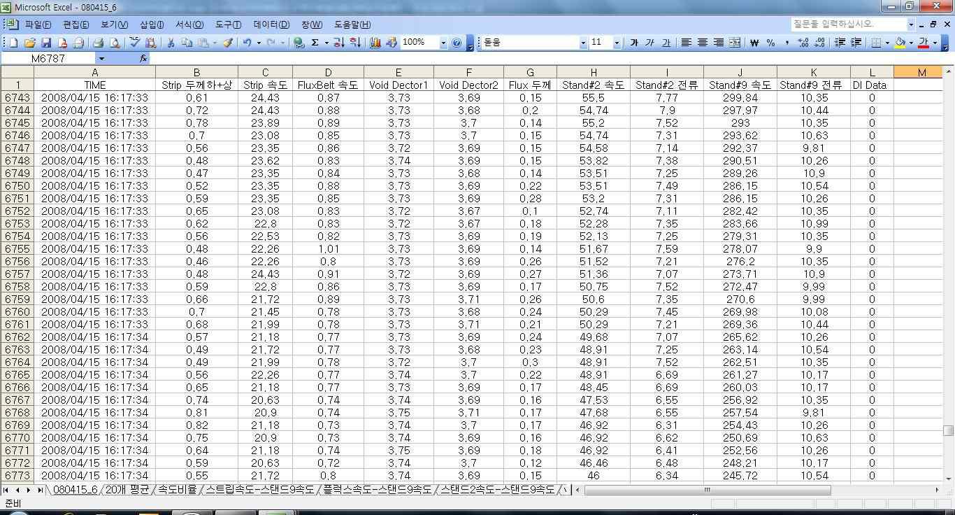Screen dimensions: 955x515
Task: Open the zoom percentage dropdown (100%)
Action: click(x=443, y=43)
